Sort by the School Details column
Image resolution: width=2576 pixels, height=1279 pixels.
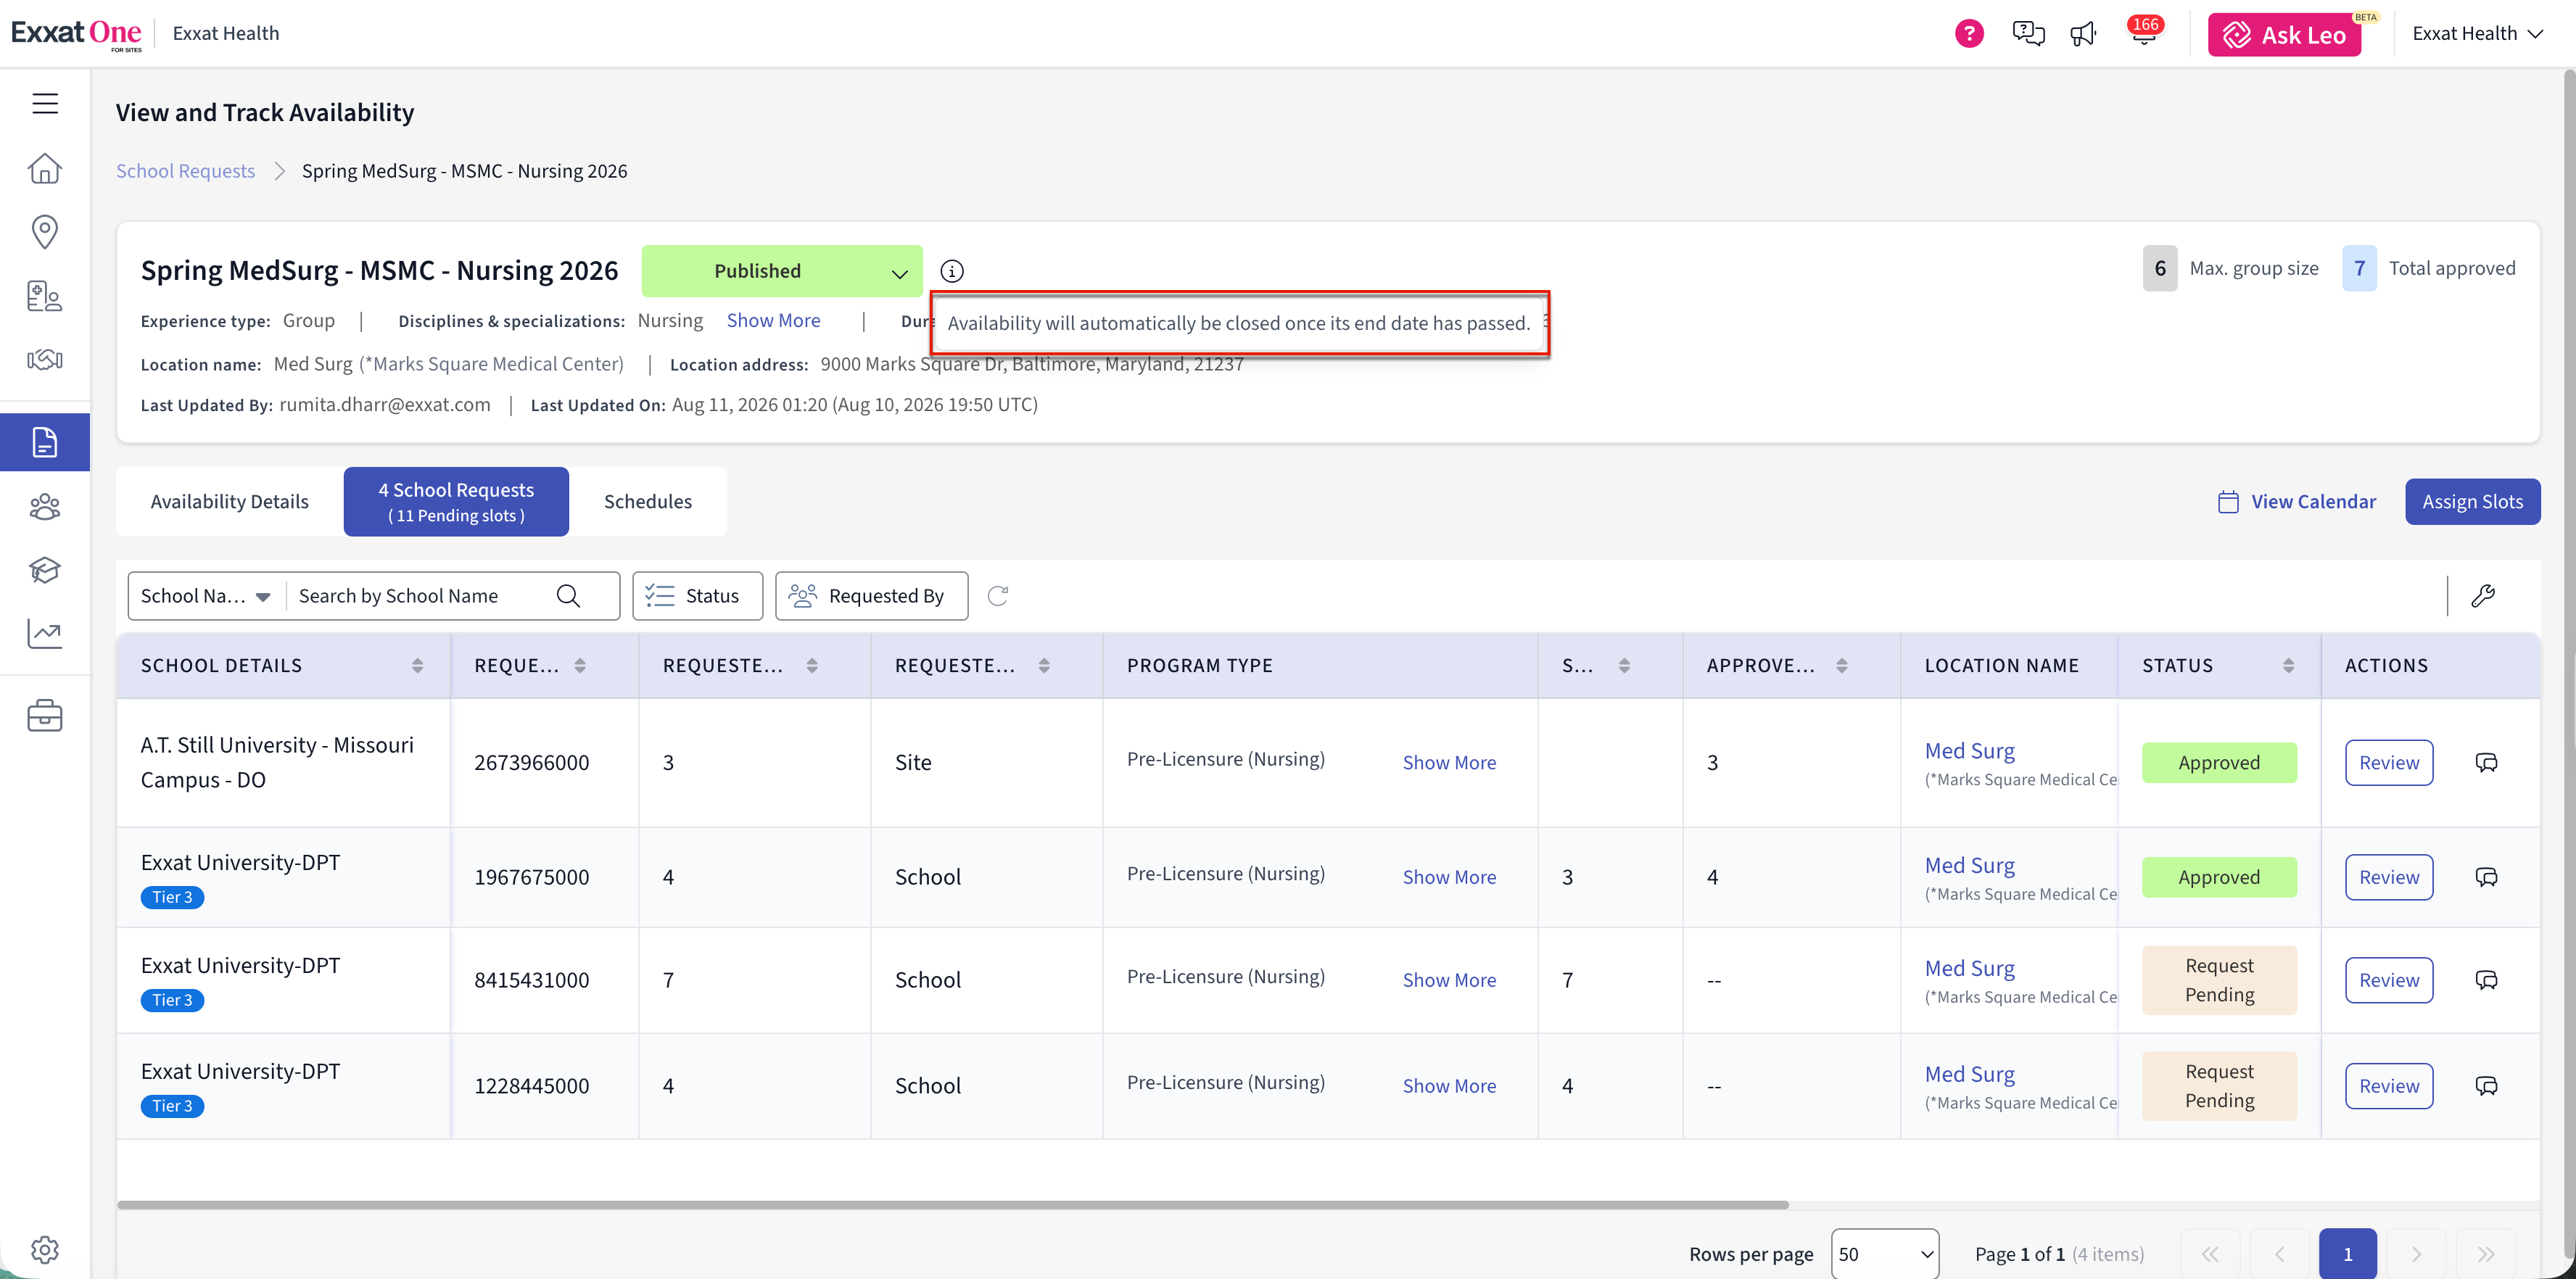(418, 666)
